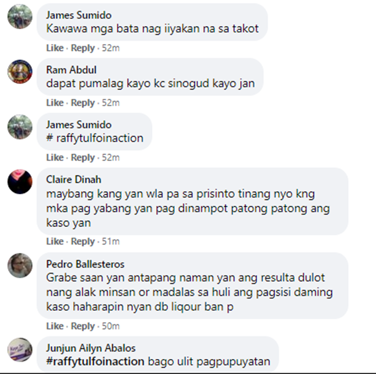This screenshot has height=374, width=376.
Task: Open the Junjun Ailyn Abalos name link
Action: [x=91, y=348]
